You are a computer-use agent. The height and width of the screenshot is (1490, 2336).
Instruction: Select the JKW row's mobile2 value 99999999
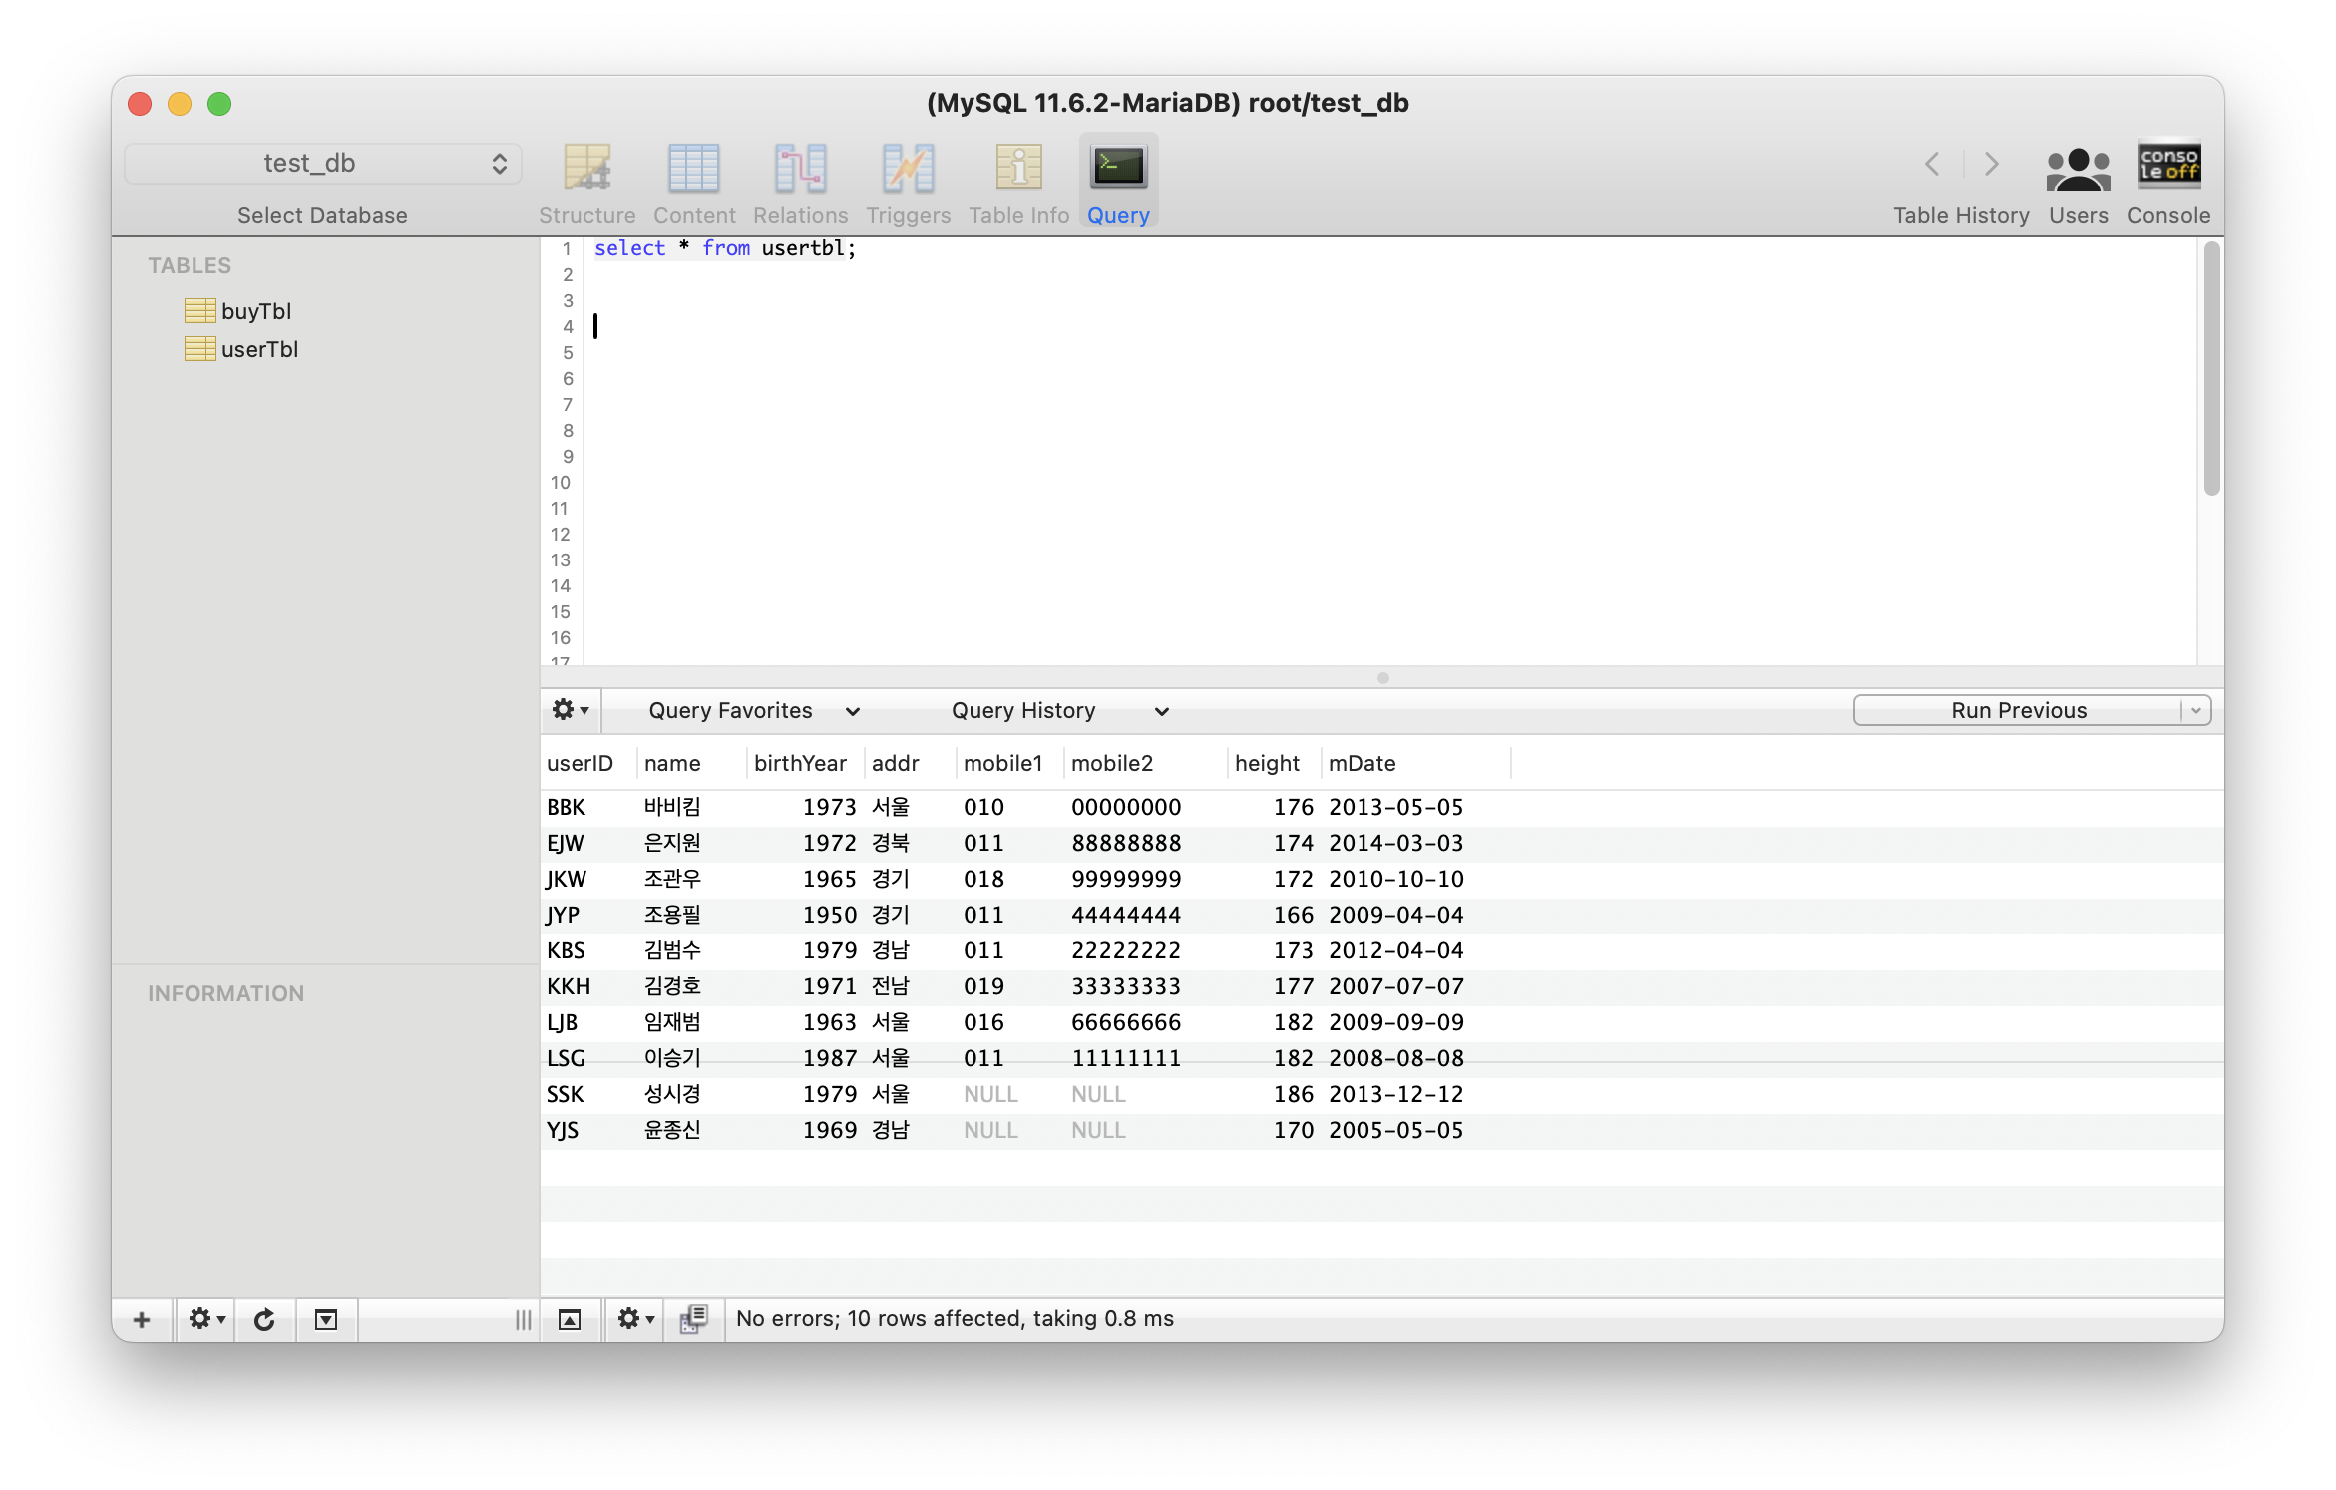tap(1126, 879)
